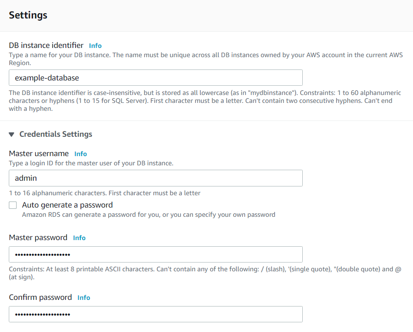Open Info link beside DB instance identifier

pyautogui.click(x=95, y=46)
